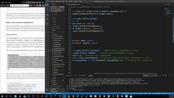Open the terminal selector dropdown showing node
174x98 pixels.
[150, 76]
